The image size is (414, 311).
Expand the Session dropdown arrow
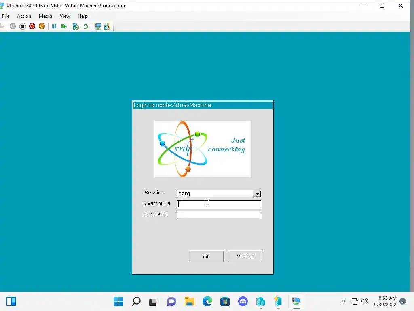tap(257, 194)
